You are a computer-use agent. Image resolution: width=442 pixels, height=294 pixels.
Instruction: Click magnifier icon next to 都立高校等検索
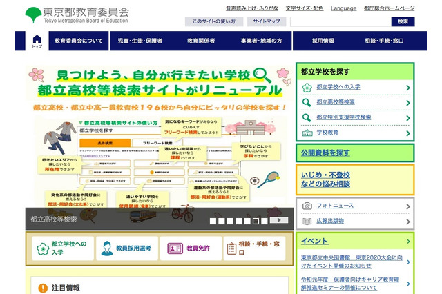(307, 102)
